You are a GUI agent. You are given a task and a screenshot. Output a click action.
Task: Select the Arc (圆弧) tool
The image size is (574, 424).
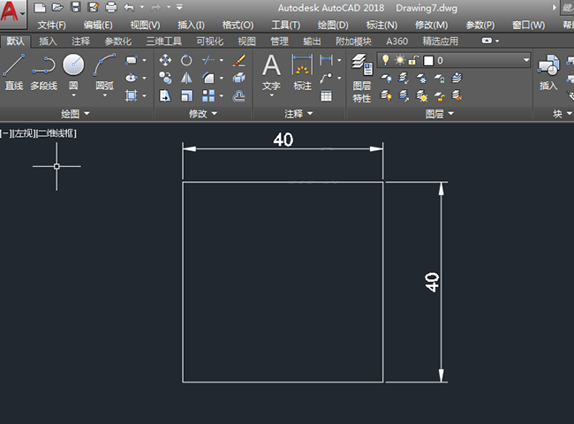coord(105,72)
